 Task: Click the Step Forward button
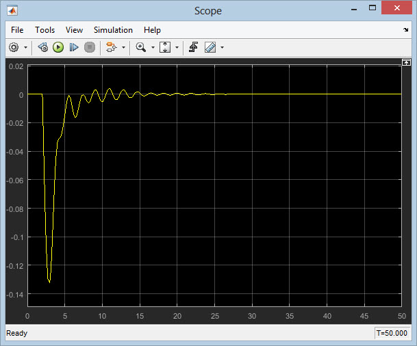coord(74,48)
